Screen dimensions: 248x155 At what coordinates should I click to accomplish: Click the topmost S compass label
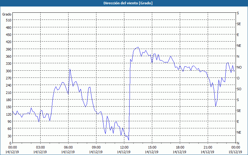point(238,13)
